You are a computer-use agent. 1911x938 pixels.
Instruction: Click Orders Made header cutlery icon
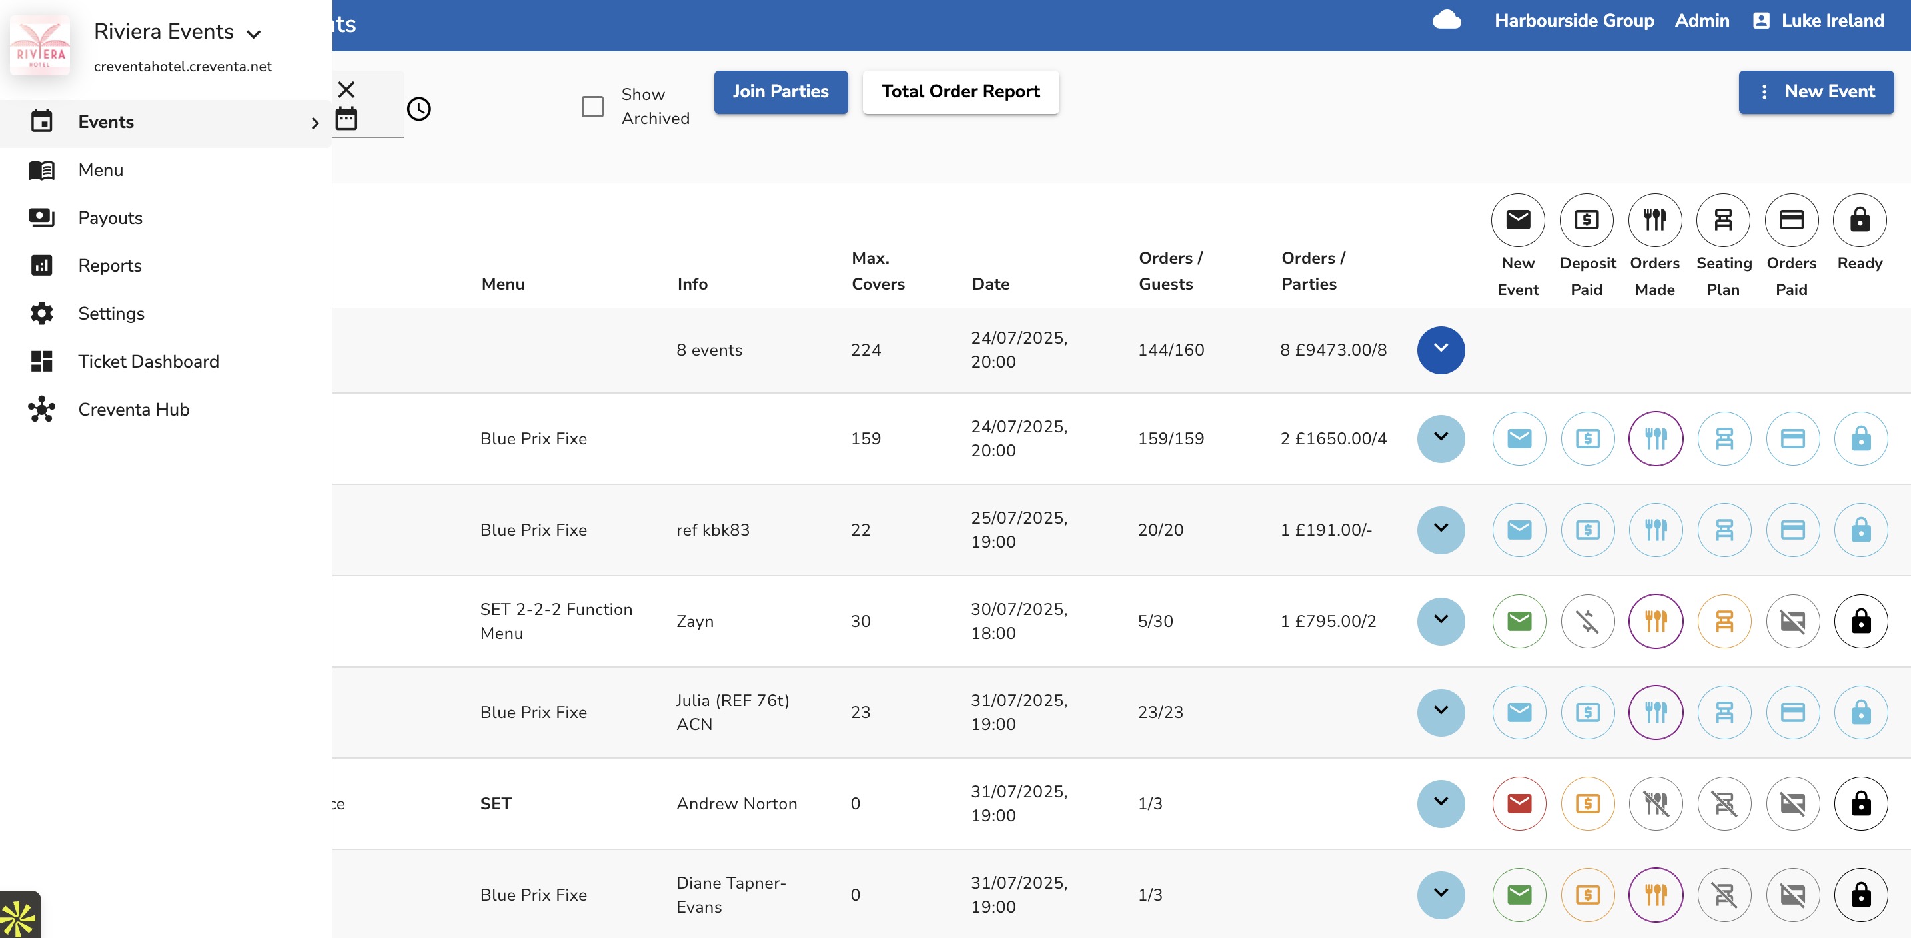click(x=1654, y=219)
